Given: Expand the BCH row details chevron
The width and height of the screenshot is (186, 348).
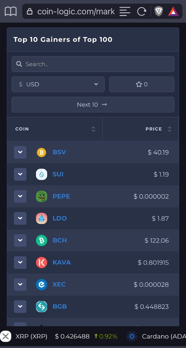Looking at the screenshot, I should [x=20, y=241].
